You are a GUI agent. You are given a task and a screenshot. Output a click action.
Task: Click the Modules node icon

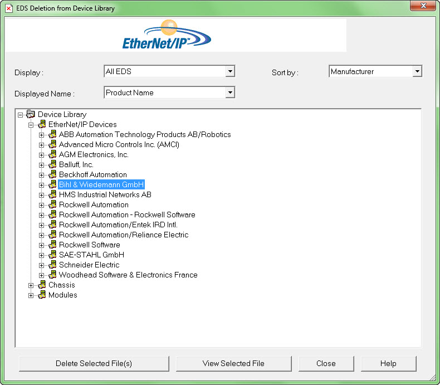pos(42,295)
